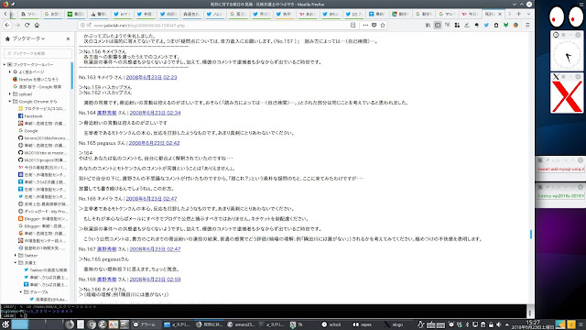The height and width of the screenshot is (330, 586).
Task: Close the bookmarks sidebar panel
Action: coord(68,38)
